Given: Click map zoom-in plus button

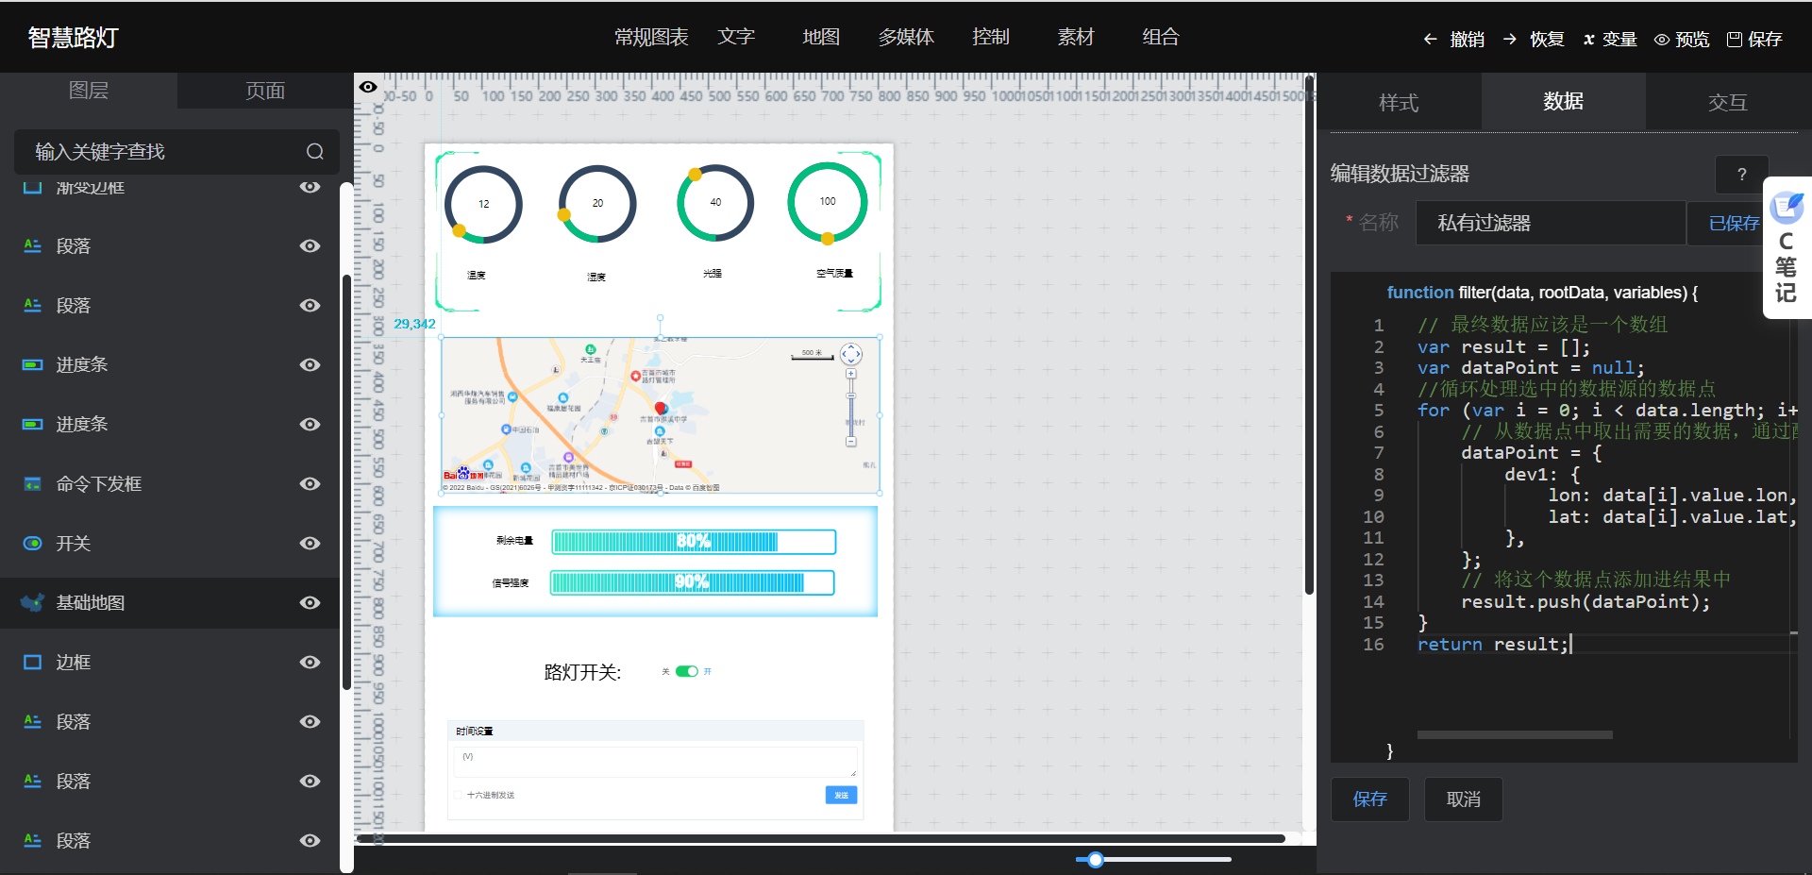Looking at the screenshot, I should 850,374.
